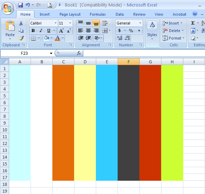Enable Wrap Text in the Alignment group

(105, 23)
